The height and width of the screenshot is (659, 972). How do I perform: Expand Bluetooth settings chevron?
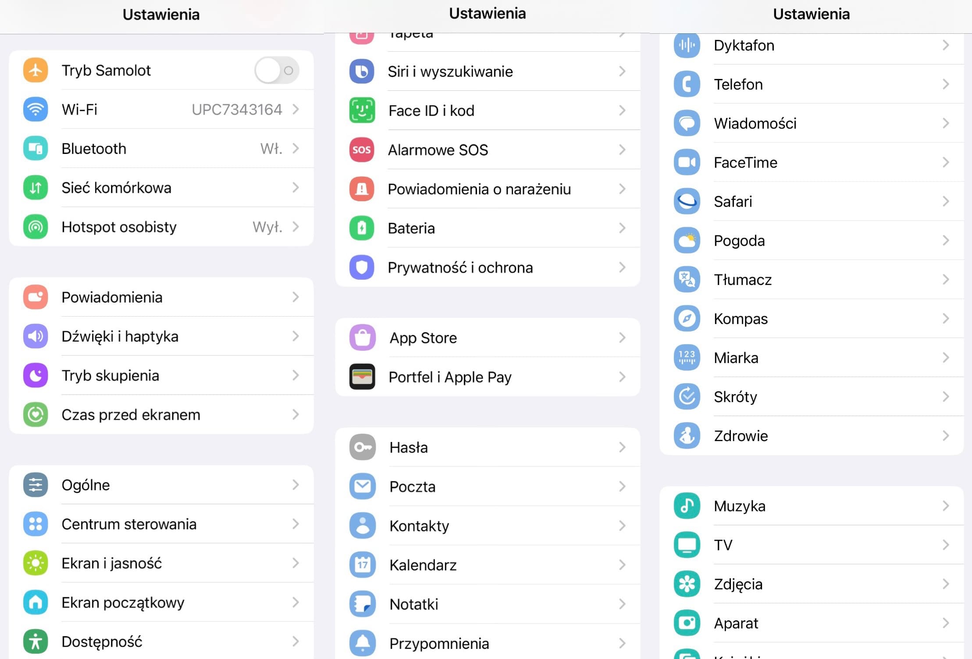[296, 149]
